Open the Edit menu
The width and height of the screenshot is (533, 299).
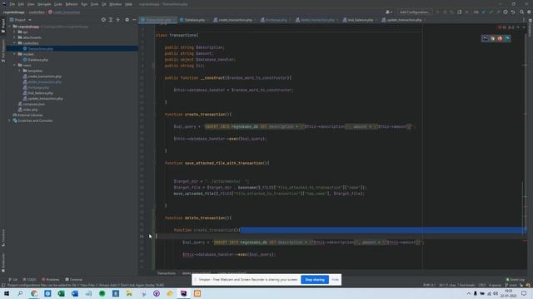coord(21,4)
